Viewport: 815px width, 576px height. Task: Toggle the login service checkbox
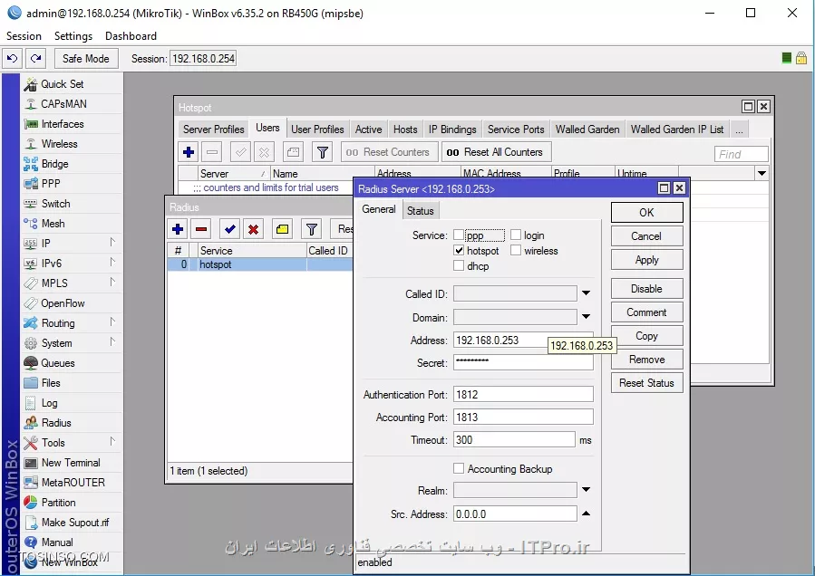pyautogui.click(x=516, y=235)
